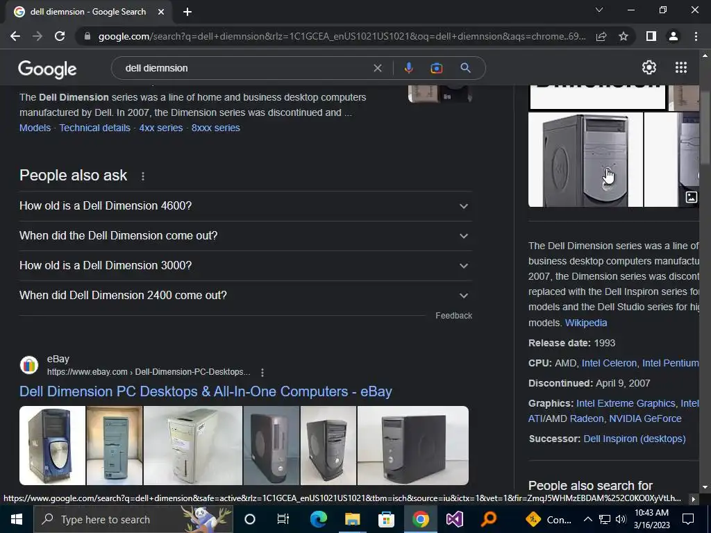
Task: Launch Microsoft Edge from taskbar
Action: pyautogui.click(x=318, y=519)
